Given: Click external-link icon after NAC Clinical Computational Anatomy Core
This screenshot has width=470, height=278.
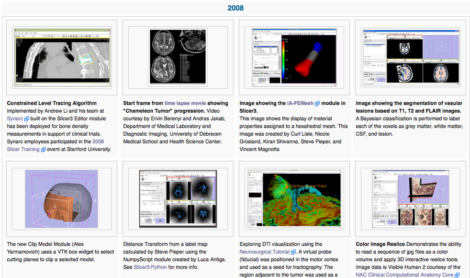Looking at the screenshot, I should point(457,275).
